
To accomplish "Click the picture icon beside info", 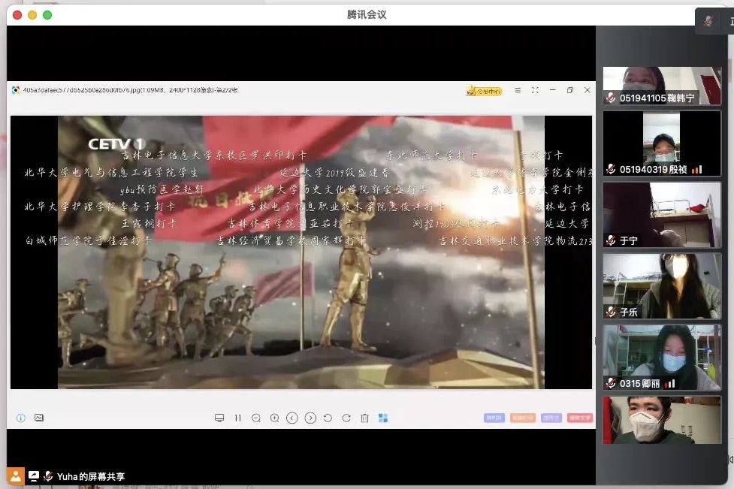I will [x=39, y=418].
